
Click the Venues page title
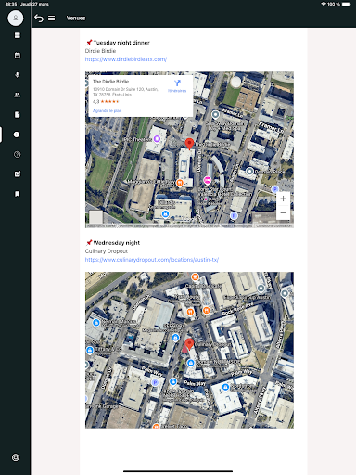click(76, 19)
